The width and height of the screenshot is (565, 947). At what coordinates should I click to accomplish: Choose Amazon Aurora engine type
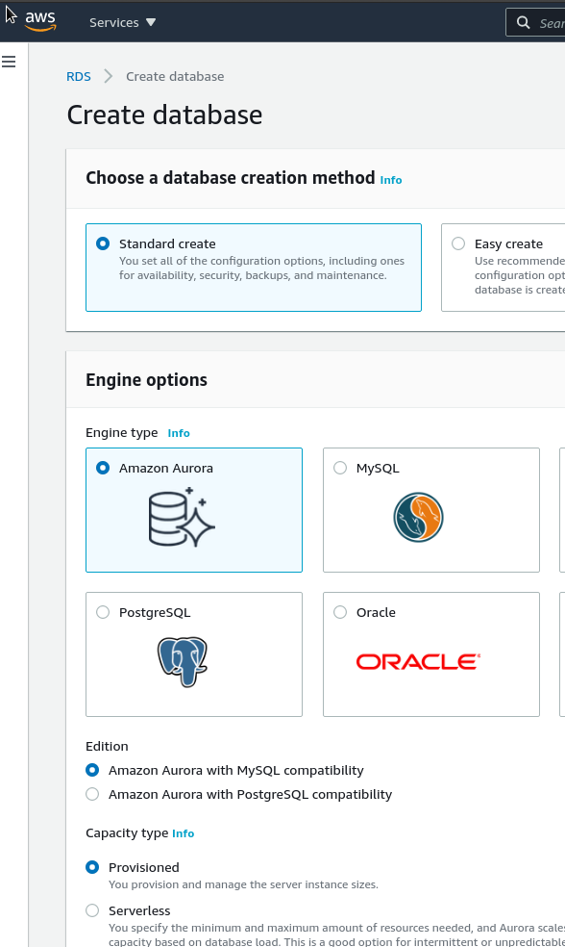click(103, 468)
